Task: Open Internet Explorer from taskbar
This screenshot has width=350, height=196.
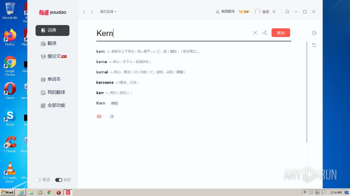Action: click(22, 192)
